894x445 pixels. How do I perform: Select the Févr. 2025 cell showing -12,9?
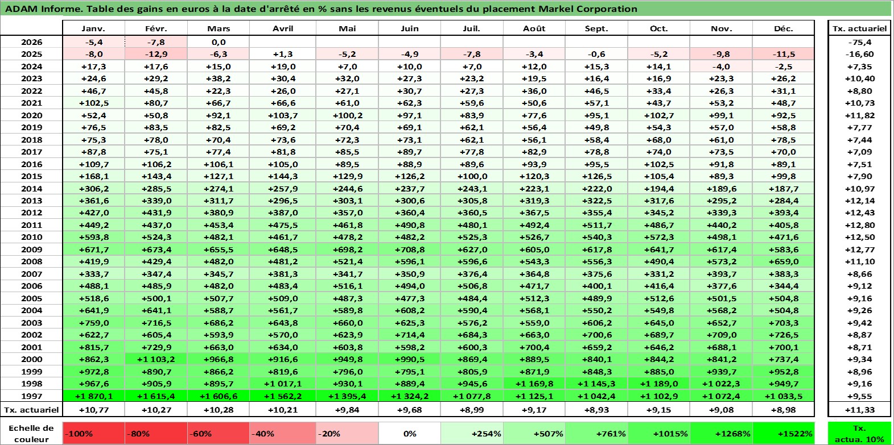click(x=156, y=54)
